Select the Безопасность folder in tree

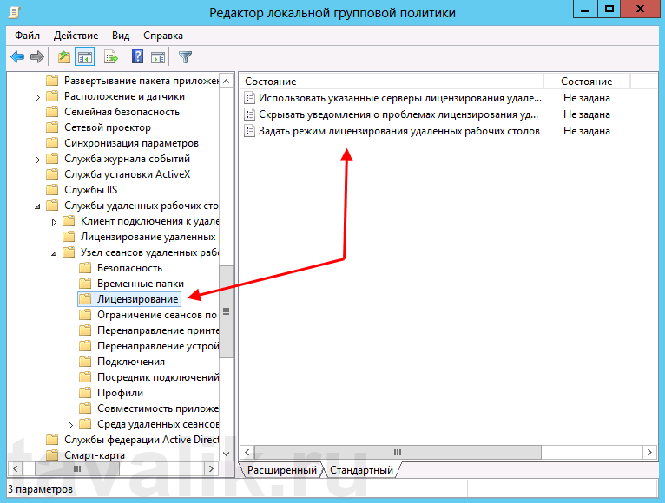point(129,268)
